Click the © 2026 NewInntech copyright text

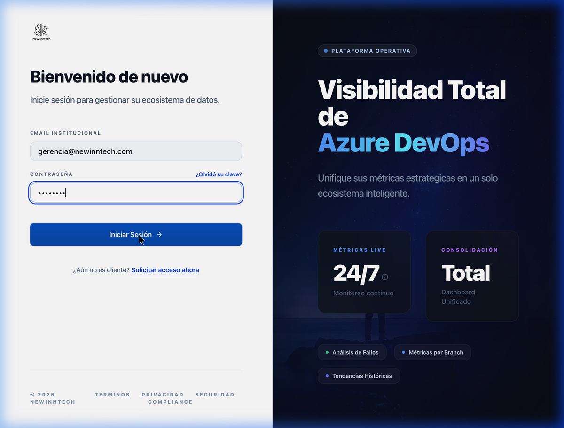(x=52, y=398)
